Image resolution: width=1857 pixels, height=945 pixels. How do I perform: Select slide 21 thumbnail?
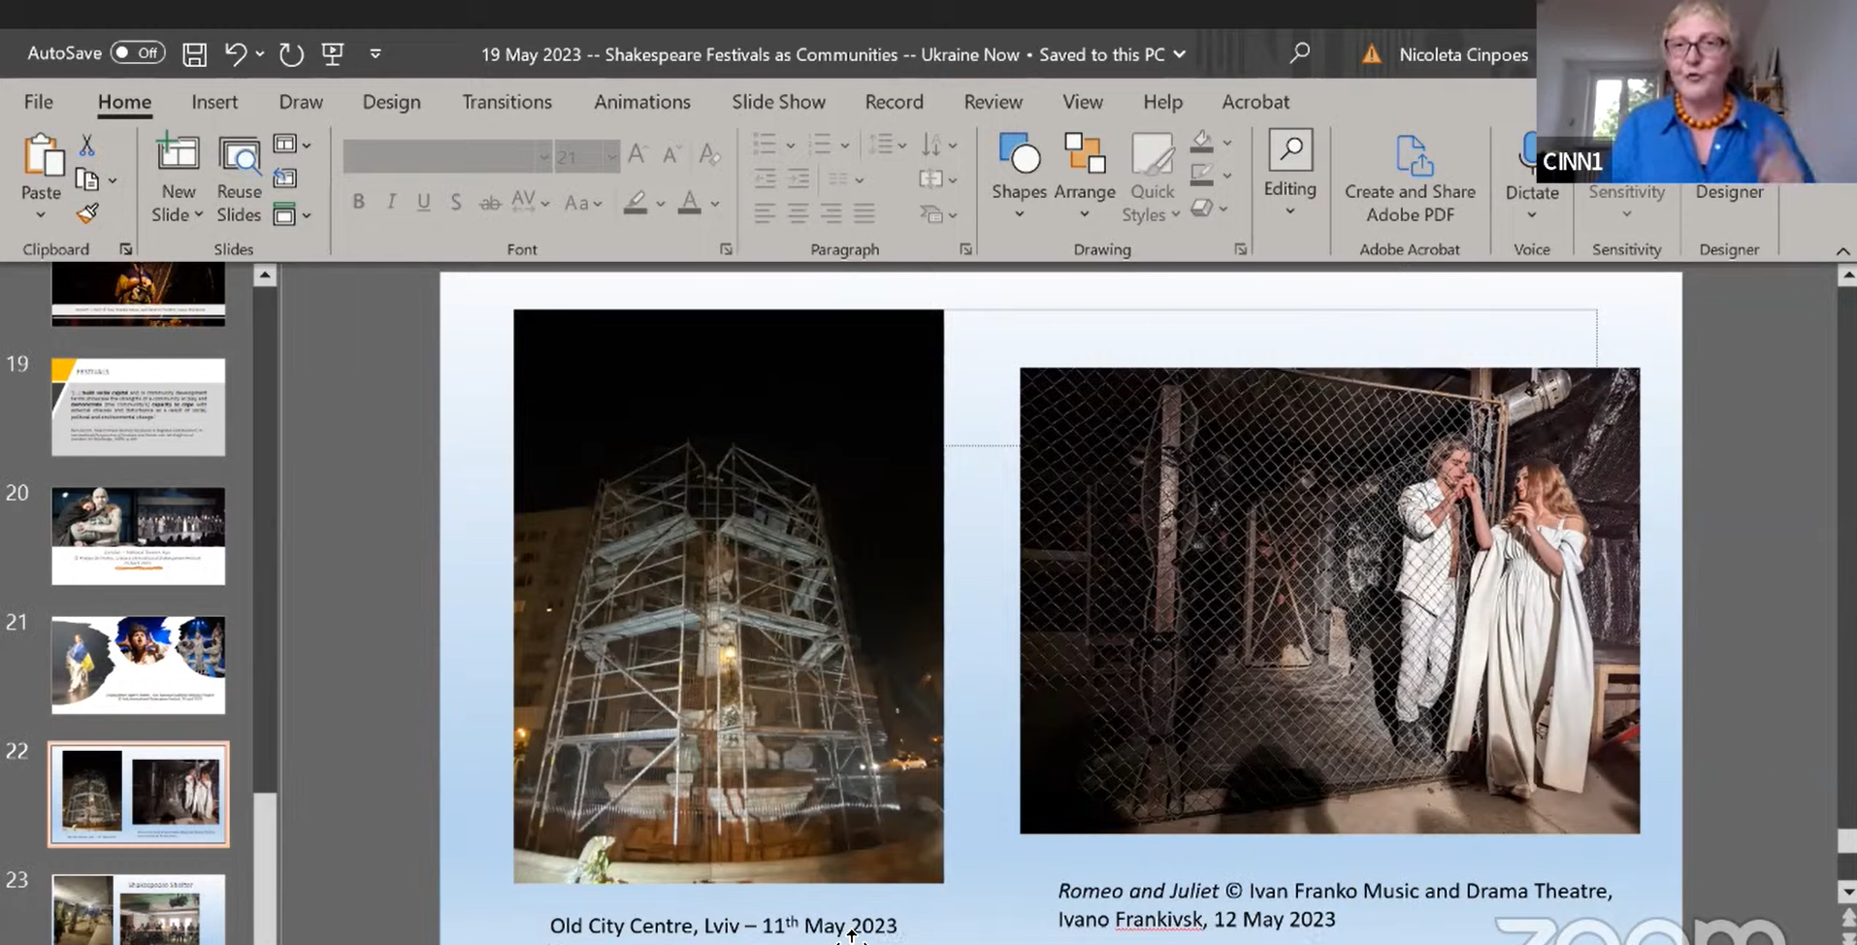tap(138, 665)
